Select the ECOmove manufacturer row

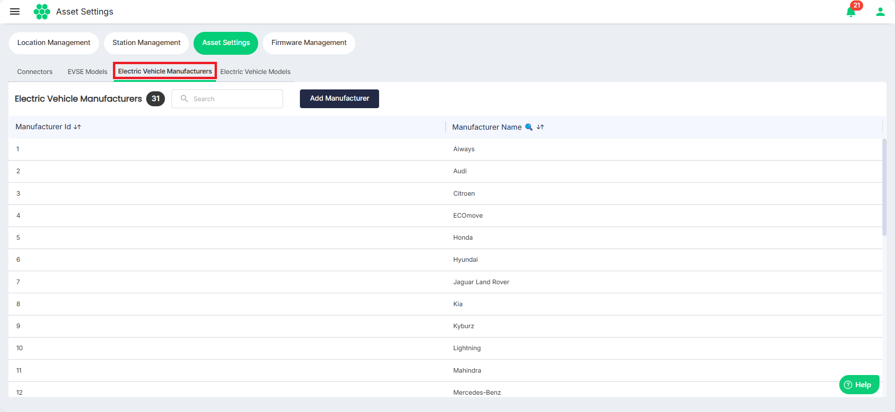445,216
